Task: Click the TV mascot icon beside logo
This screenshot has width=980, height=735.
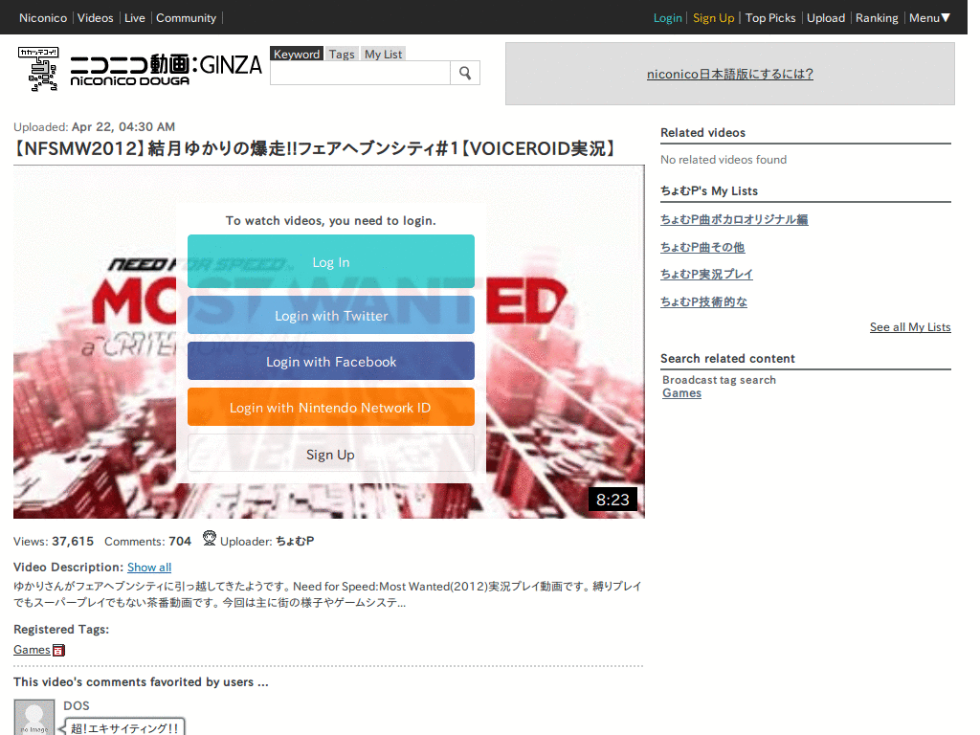Action: tap(38, 69)
